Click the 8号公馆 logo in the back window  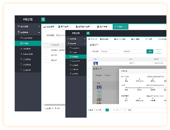(28, 19)
